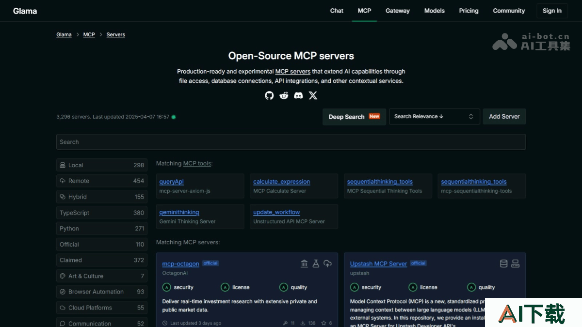Toggle the Python filter
582x327 pixels.
102,229
